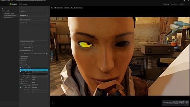
Task: Click the back arrow beside the project name
Action: click(2, 11)
